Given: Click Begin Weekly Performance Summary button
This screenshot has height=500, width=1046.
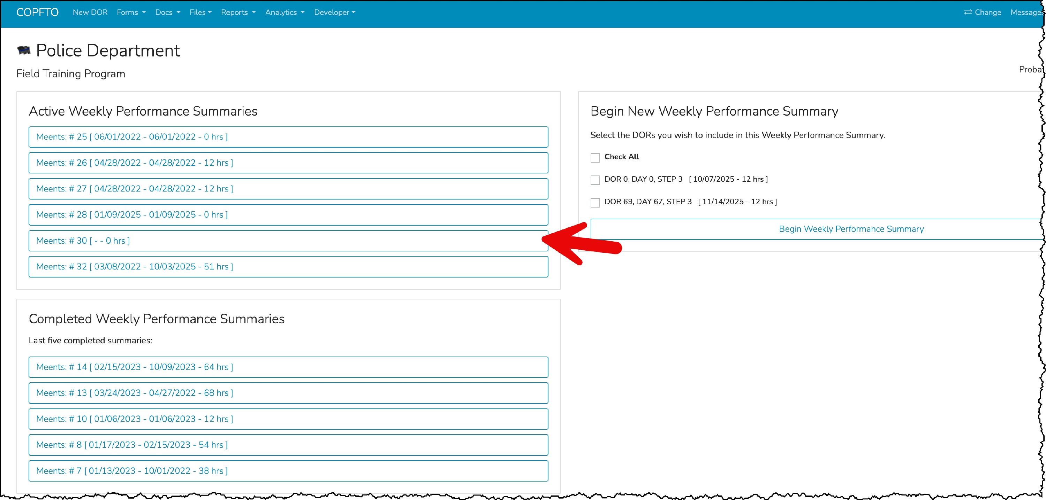Looking at the screenshot, I should click(851, 229).
